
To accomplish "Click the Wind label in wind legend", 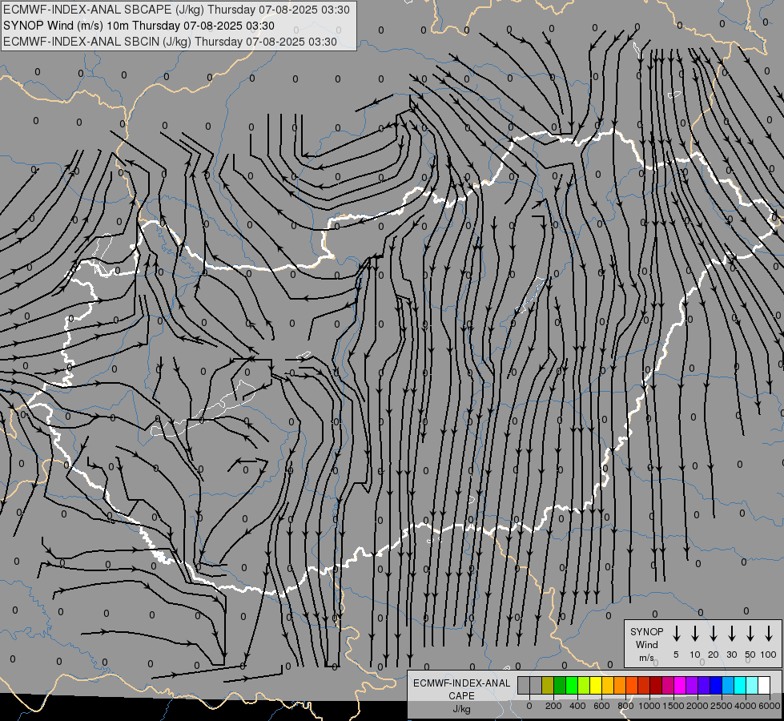I will pyautogui.click(x=646, y=645).
